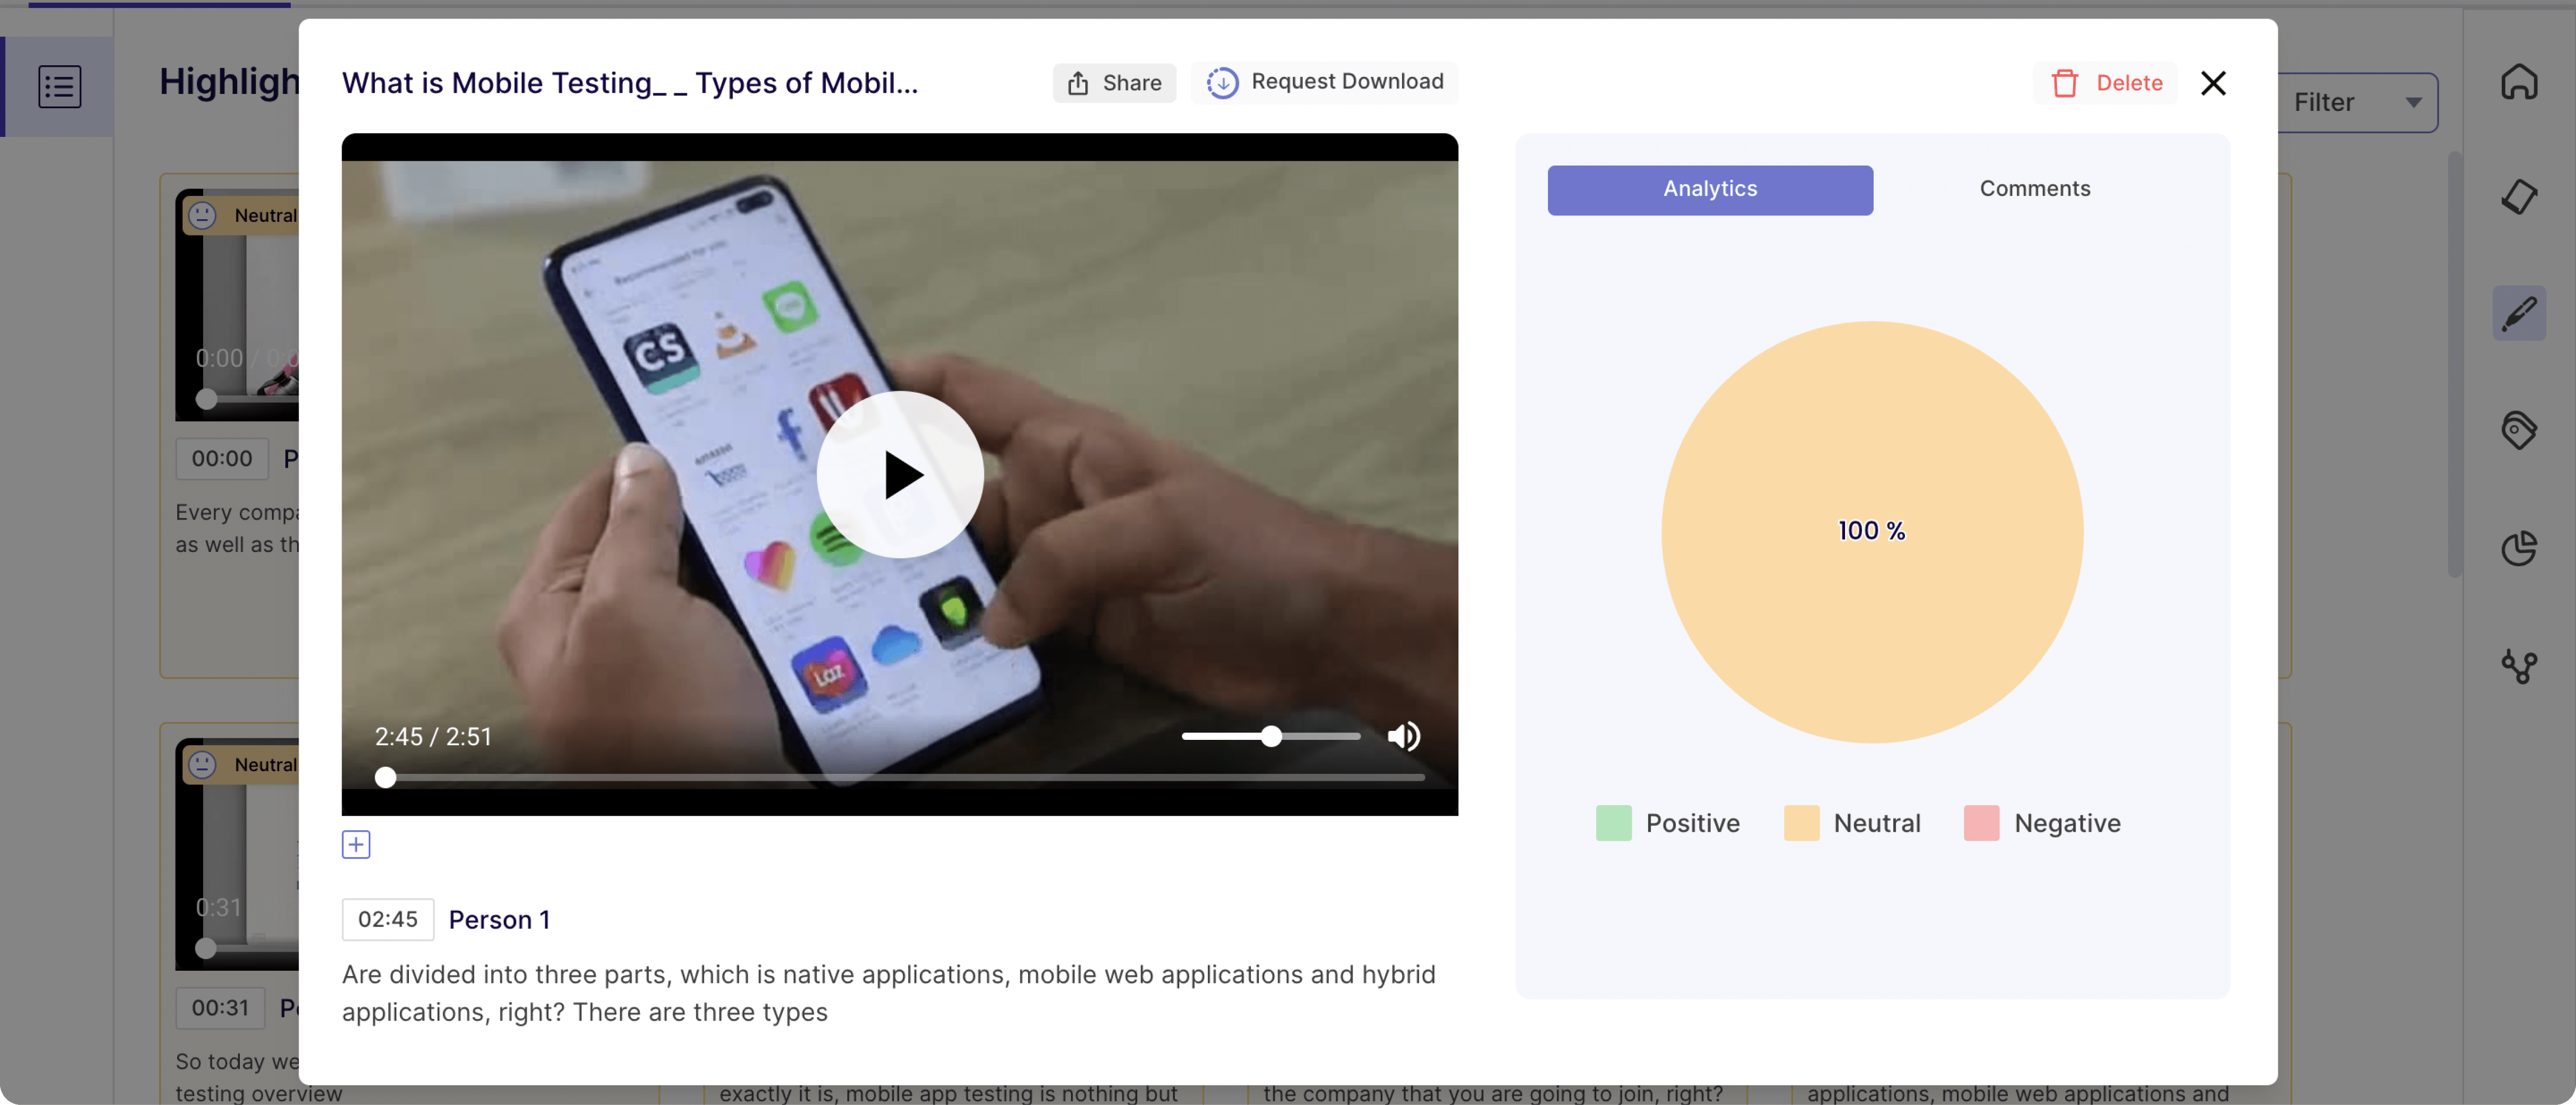Click the Share button
This screenshot has height=1105, width=2576.
click(x=1114, y=83)
